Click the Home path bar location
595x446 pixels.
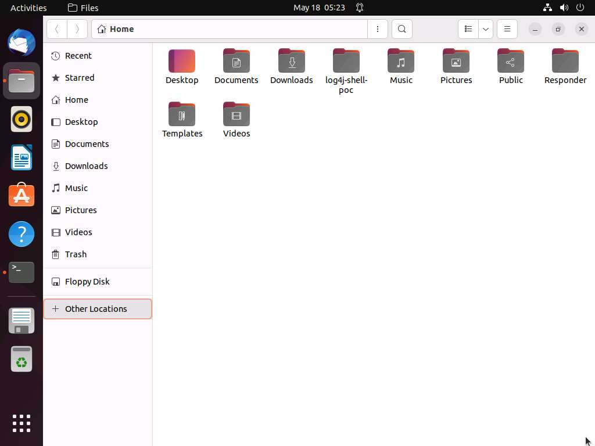pos(121,29)
